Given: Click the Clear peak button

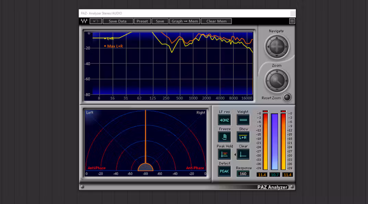Looking at the screenshot, I should point(243,155).
